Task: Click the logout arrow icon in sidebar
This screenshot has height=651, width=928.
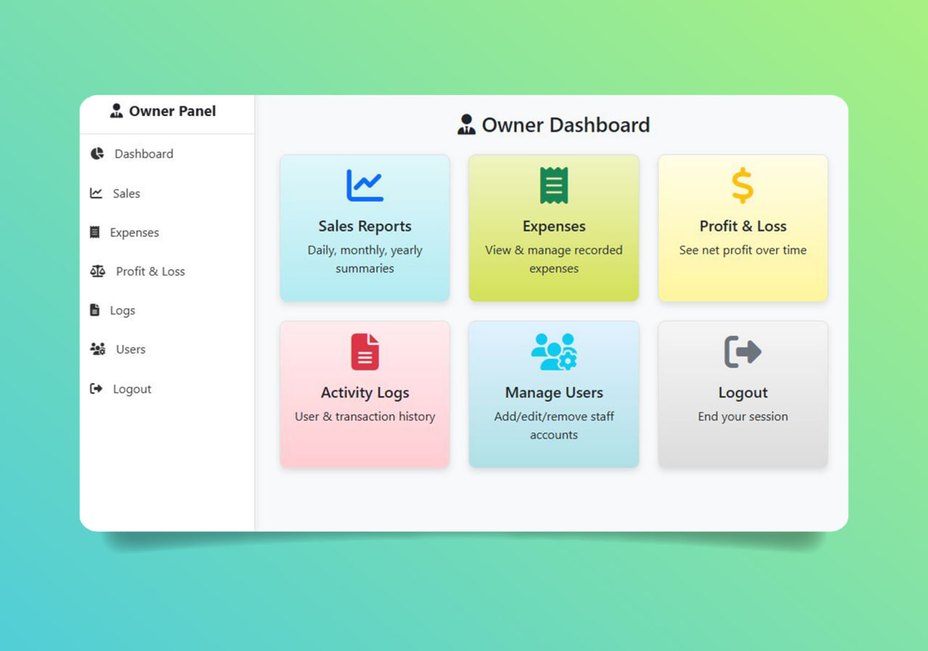Action: click(x=95, y=388)
